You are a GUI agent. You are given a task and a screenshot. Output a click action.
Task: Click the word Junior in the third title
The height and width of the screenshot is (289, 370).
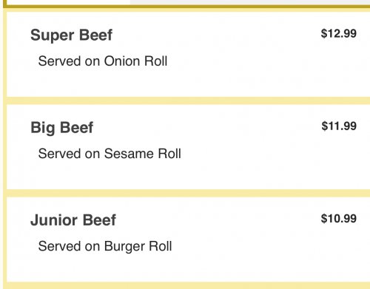[54, 220]
